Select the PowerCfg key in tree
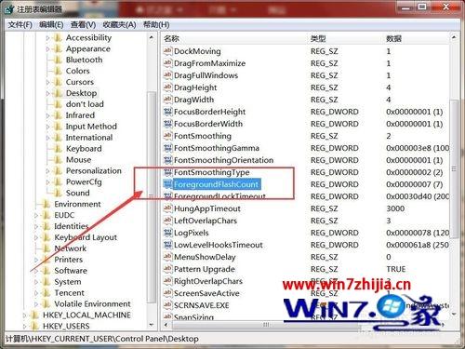This screenshot has height=349, width=465. [84, 181]
